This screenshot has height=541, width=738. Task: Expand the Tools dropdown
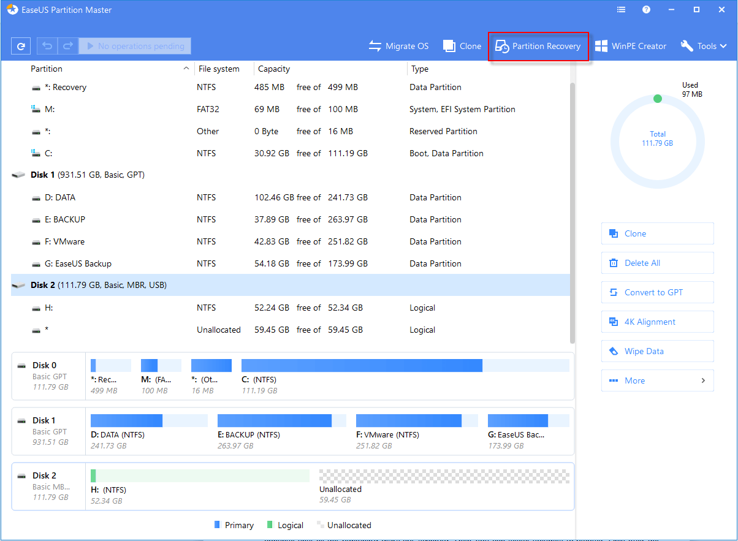coord(704,46)
